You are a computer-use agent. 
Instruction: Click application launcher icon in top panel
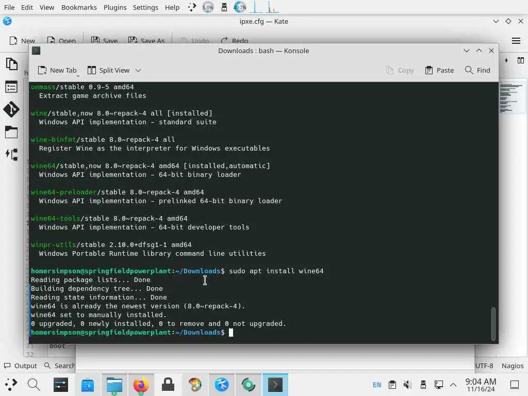(192, 7)
